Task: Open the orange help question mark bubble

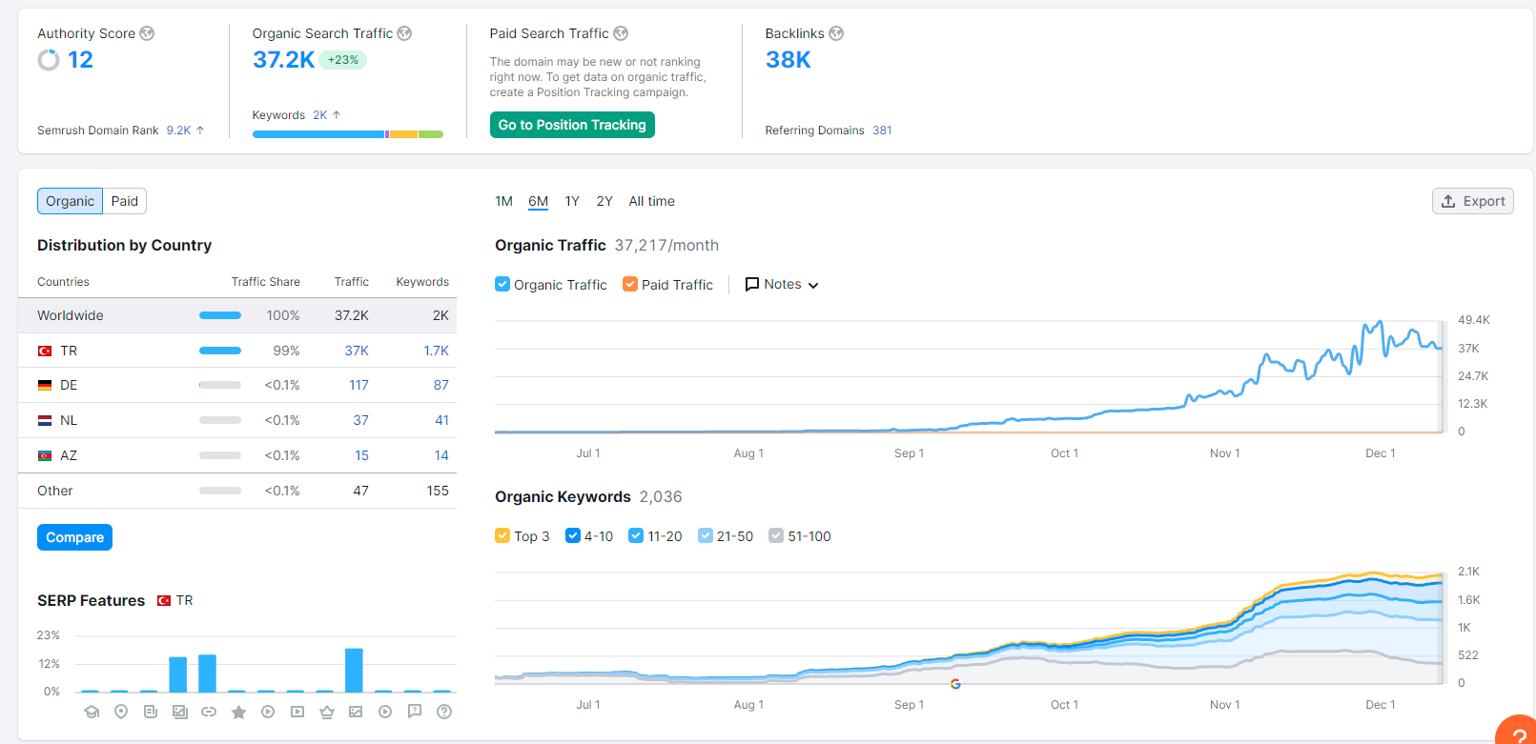Action: click(1518, 732)
